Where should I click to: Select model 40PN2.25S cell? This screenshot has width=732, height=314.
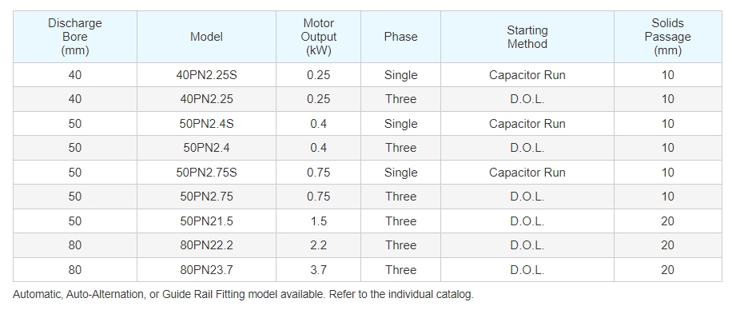coord(206,75)
